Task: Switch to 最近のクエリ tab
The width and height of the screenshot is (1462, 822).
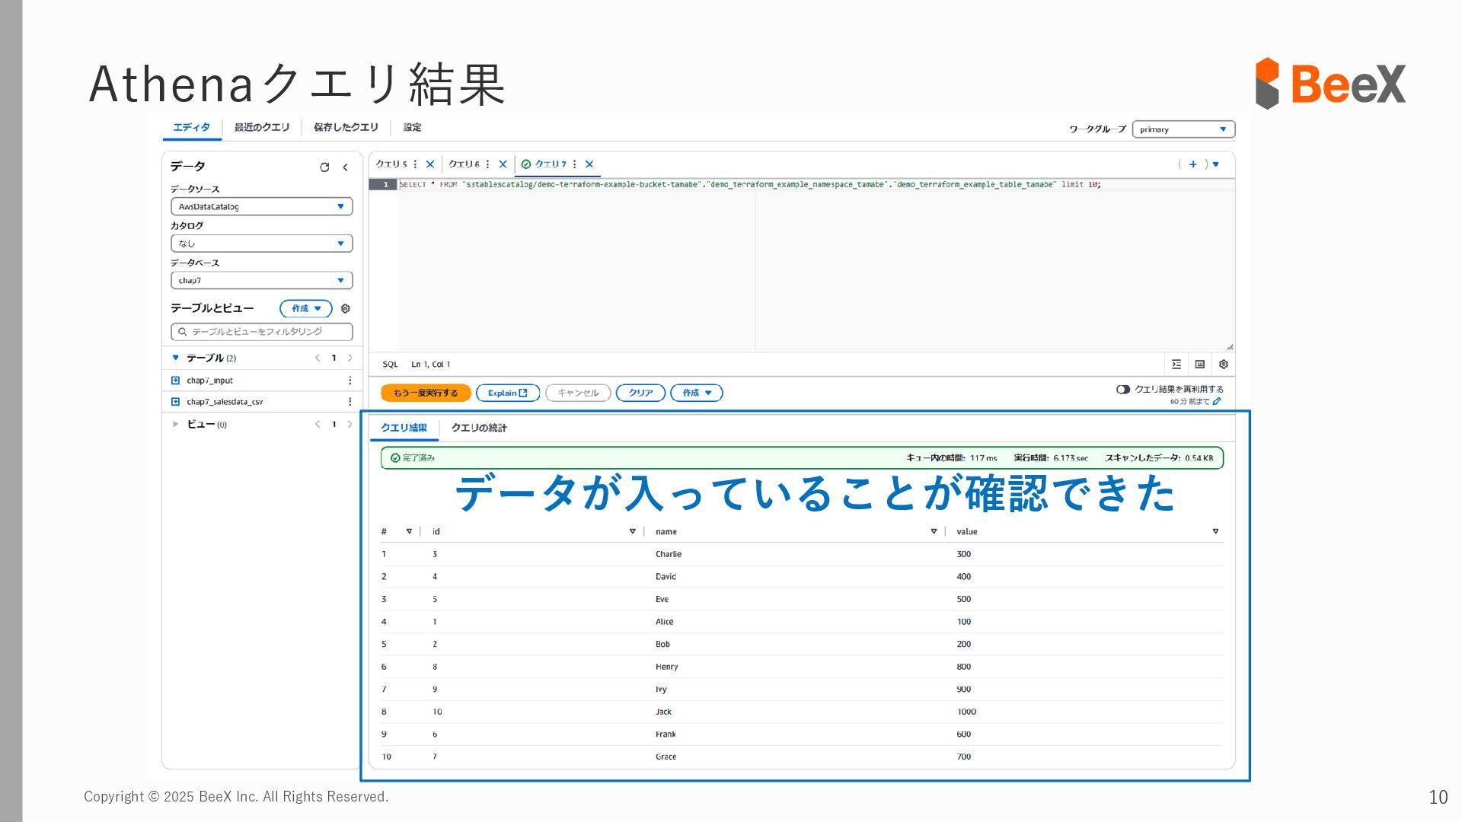Action: 262,128
